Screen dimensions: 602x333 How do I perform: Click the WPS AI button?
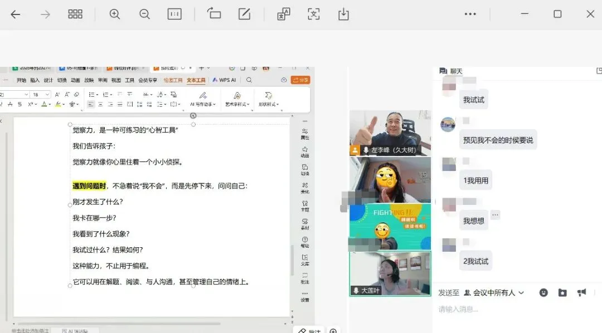tap(224, 80)
